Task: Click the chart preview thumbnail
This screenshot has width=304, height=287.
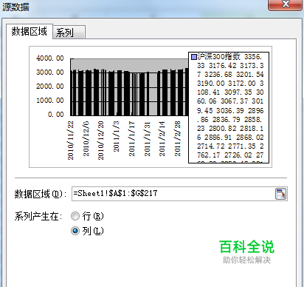Action: 151,107
